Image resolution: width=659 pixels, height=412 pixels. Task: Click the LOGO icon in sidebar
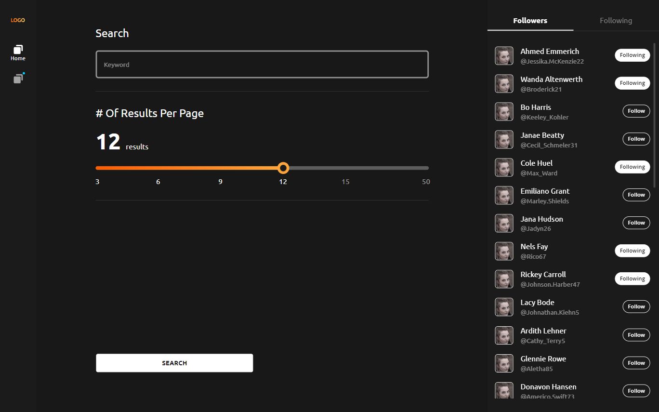(x=18, y=20)
